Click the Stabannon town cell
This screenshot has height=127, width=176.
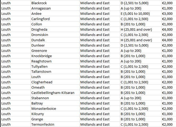coord(55,98)
